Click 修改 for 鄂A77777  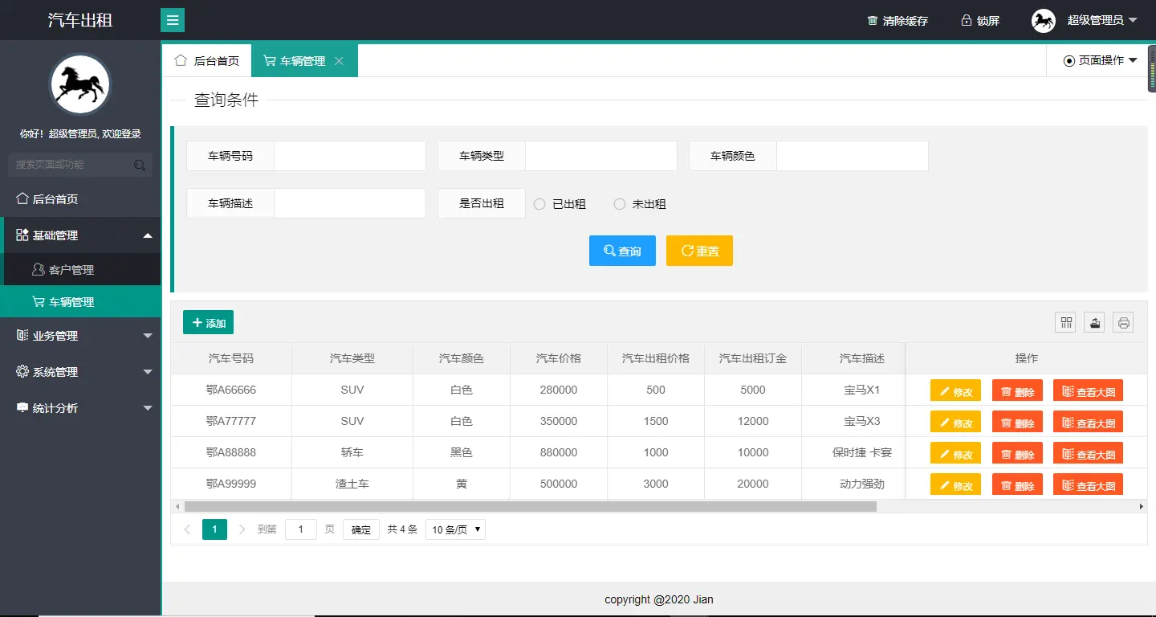tap(955, 423)
